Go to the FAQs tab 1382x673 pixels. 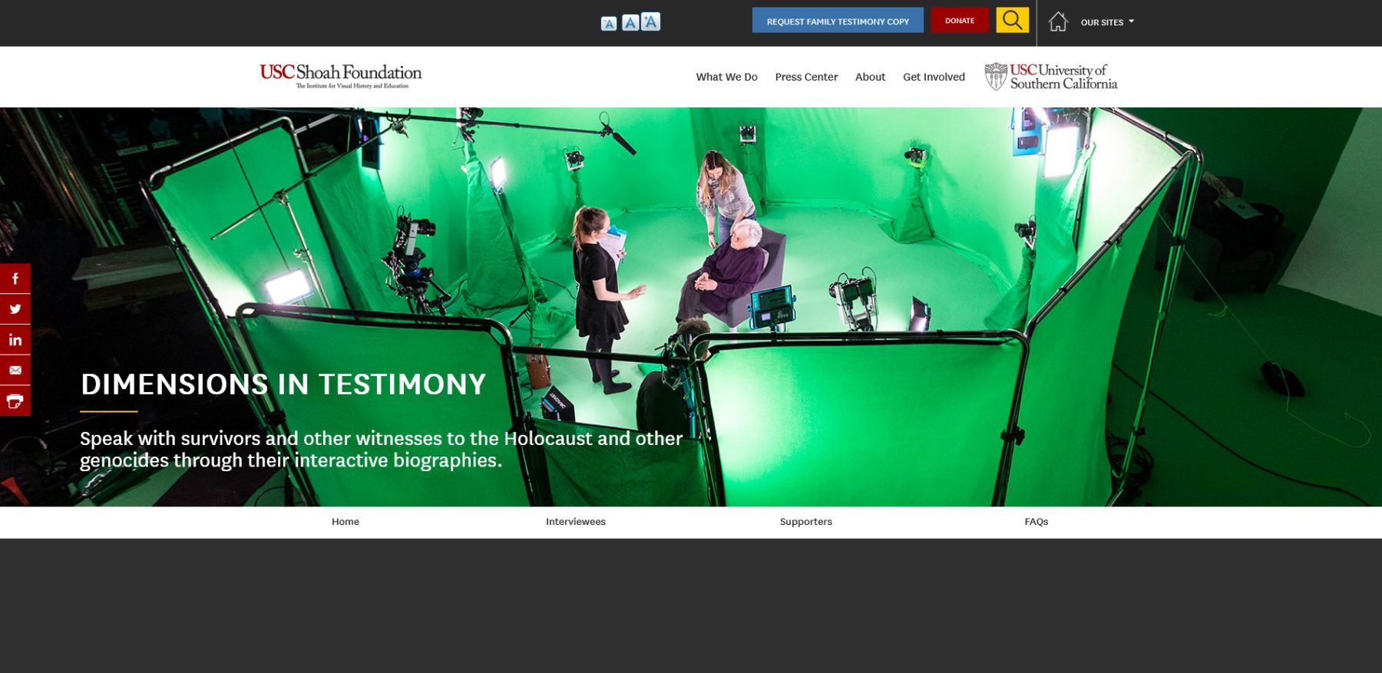[x=1036, y=522]
